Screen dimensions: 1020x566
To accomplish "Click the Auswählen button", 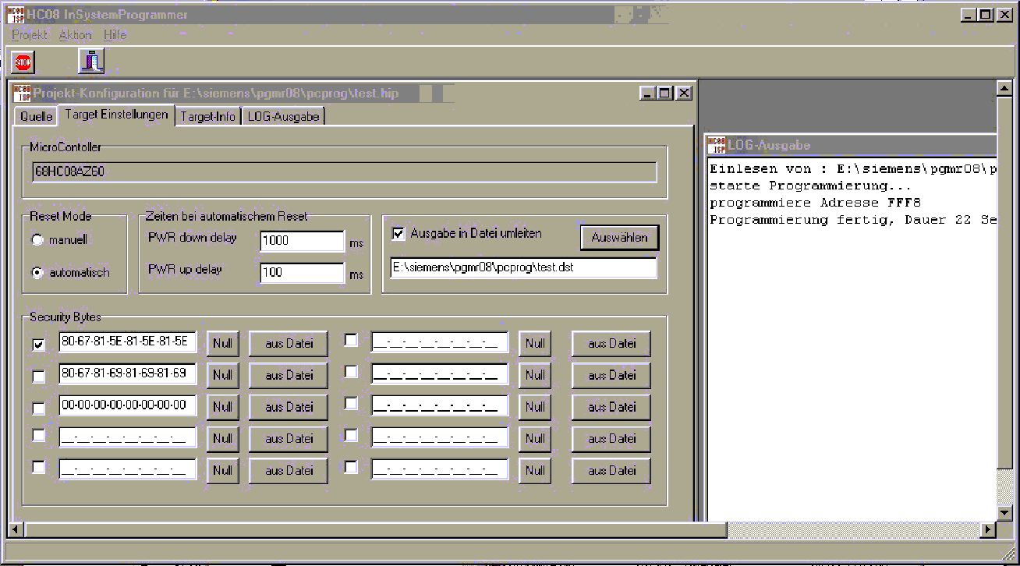I will point(619,238).
